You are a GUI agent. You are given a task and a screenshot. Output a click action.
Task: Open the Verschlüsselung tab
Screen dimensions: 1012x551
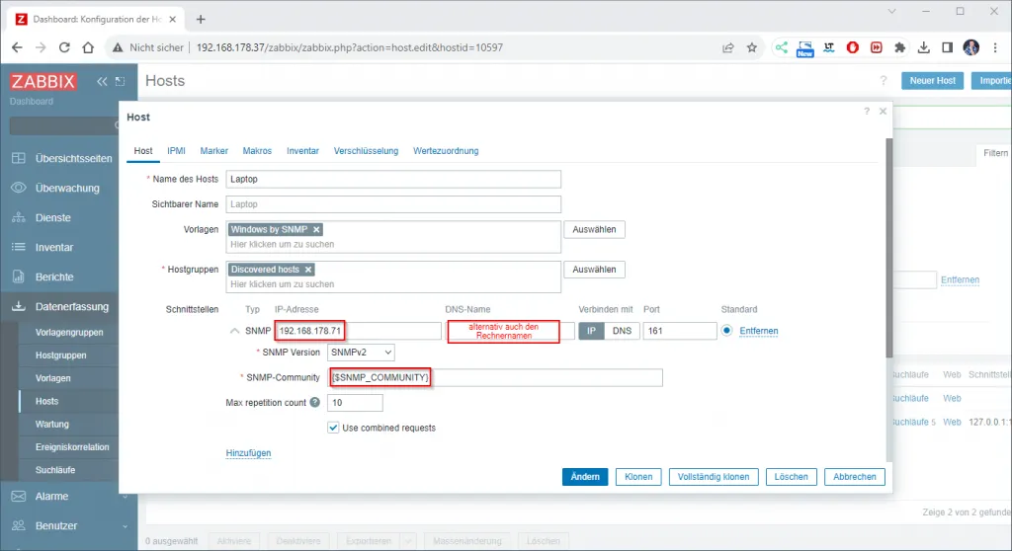pyautogui.click(x=366, y=151)
